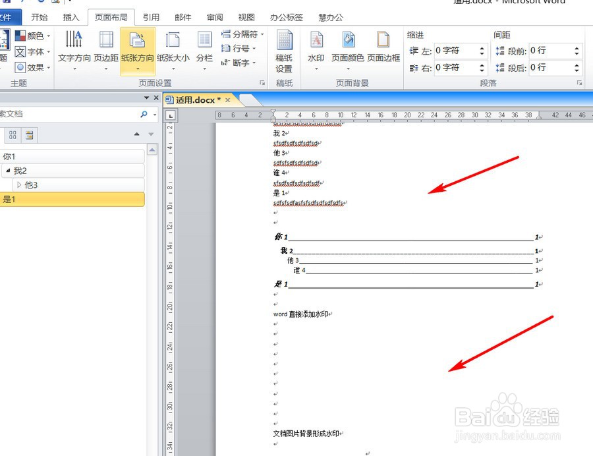Open Margins (页边距) menu
This screenshot has width=593, height=456.
coord(106,51)
